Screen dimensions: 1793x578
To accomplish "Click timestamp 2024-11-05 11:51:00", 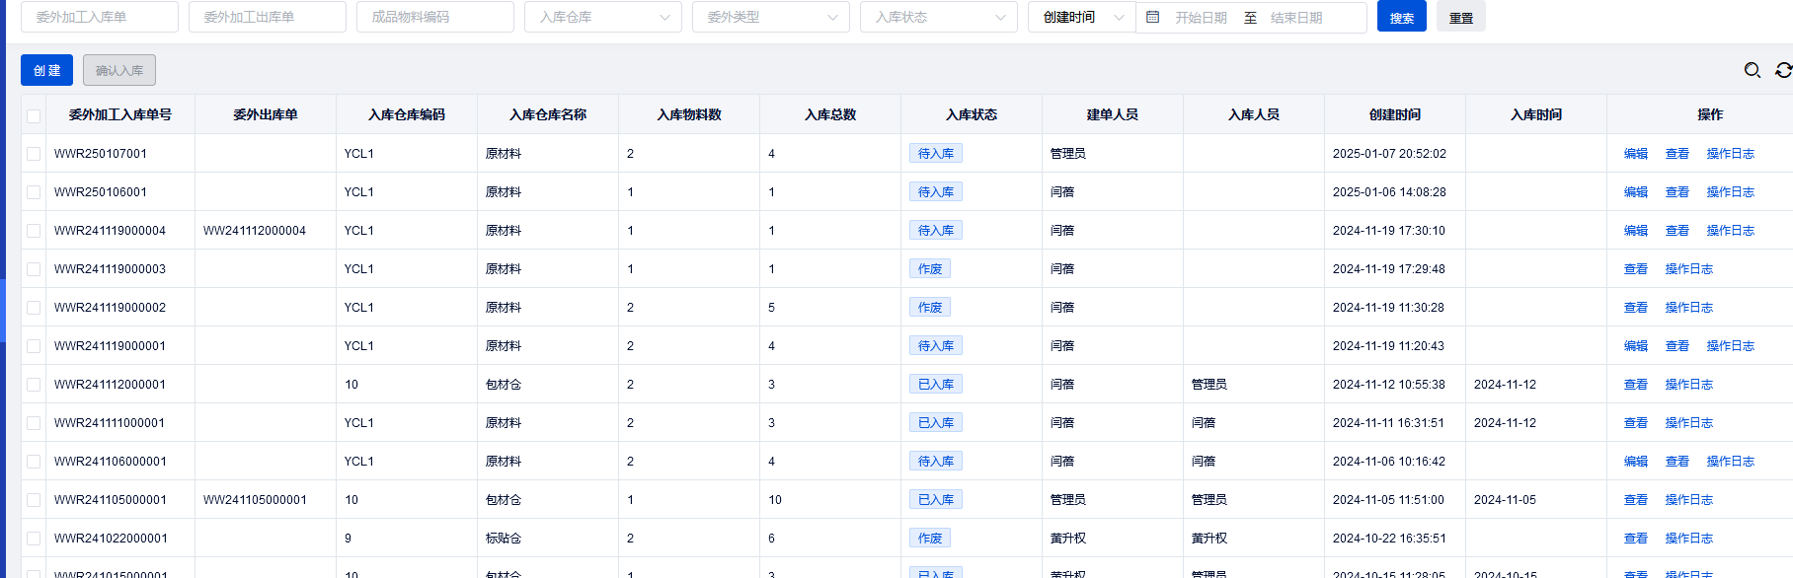I will pos(1388,500).
